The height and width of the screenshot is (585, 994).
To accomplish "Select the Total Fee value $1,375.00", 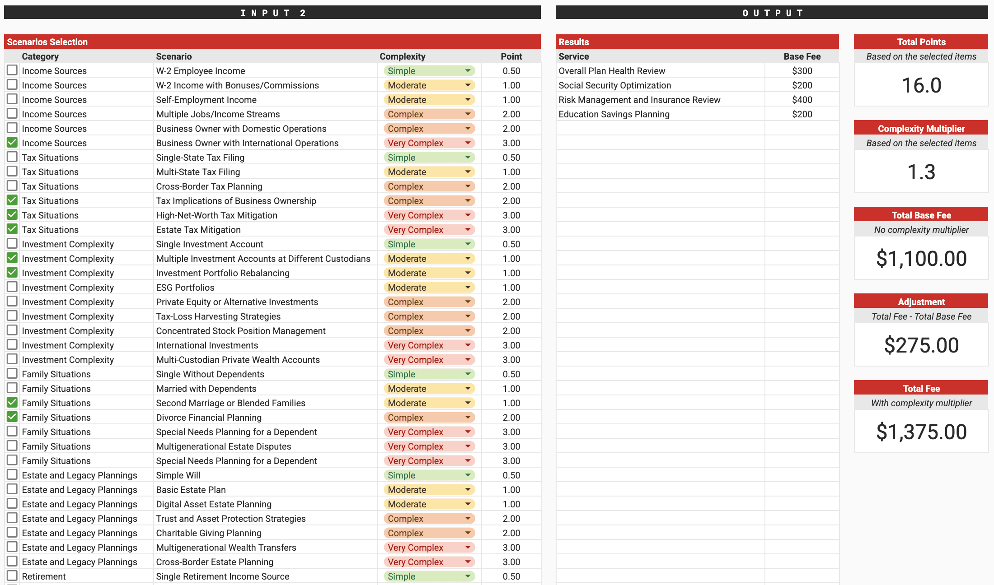I will tap(921, 432).
